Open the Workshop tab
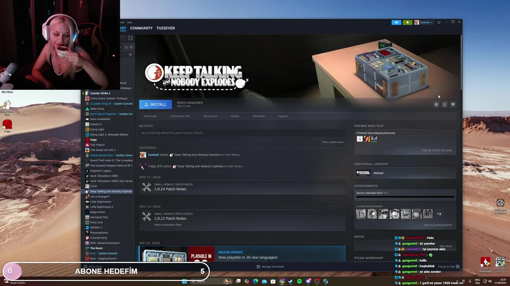The height and width of the screenshot is (286, 510). point(259,116)
